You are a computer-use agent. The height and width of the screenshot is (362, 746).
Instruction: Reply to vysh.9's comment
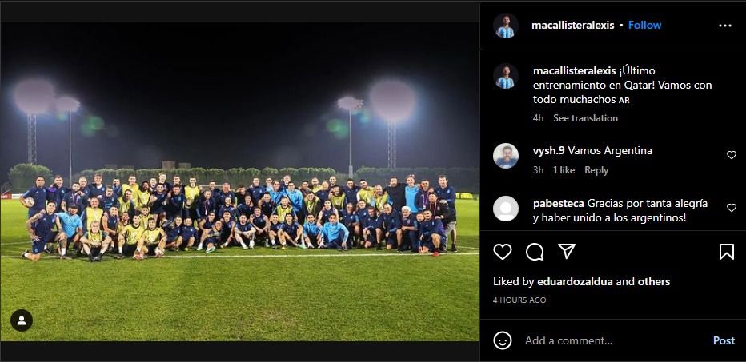point(596,170)
